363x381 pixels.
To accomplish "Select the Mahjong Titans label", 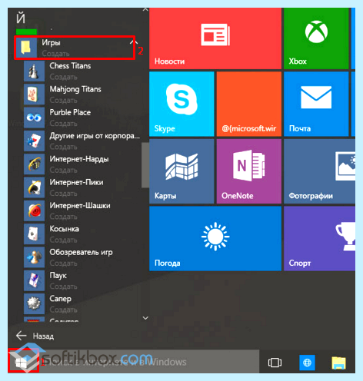I will 75,89.
